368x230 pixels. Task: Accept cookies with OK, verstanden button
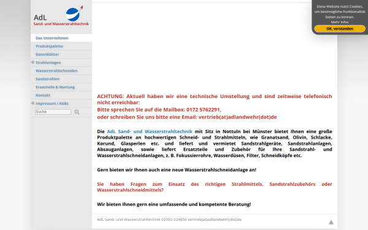pyautogui.click(x=340, y=29)
